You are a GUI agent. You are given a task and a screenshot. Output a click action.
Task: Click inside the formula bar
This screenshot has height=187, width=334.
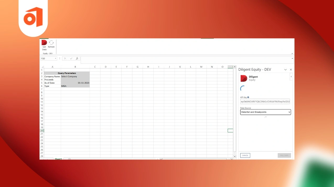tap(187, 60)
